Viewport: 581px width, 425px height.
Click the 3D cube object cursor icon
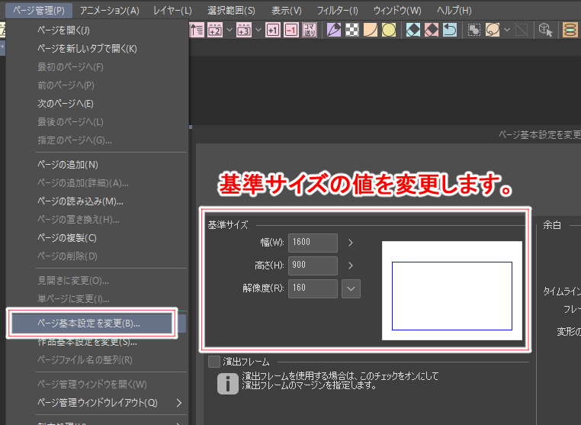click(546, 30)
